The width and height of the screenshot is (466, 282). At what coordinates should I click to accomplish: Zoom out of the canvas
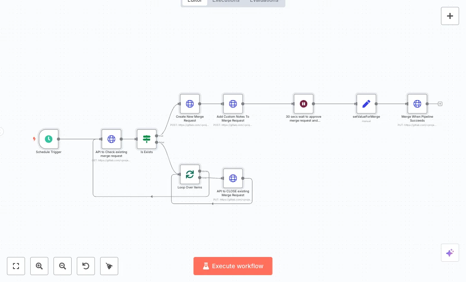(63, 266)
